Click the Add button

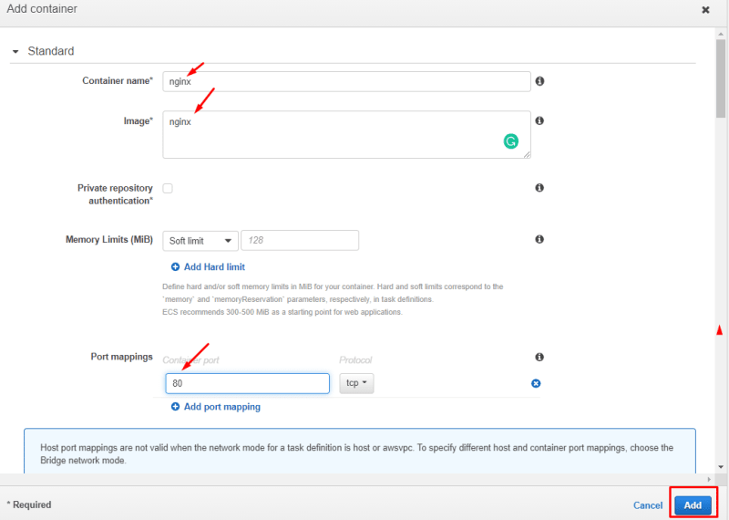(x=693, y=505)
